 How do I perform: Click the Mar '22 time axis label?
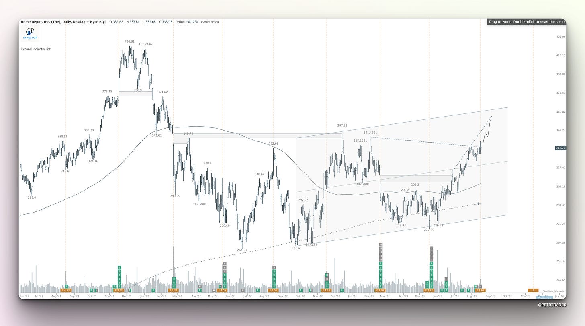coord(177,296)
